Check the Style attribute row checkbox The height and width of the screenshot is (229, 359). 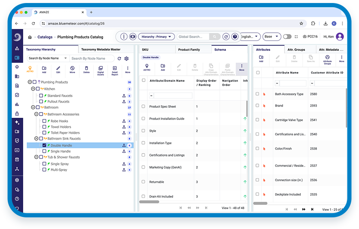pyautogui.click(x=144, y=131)
